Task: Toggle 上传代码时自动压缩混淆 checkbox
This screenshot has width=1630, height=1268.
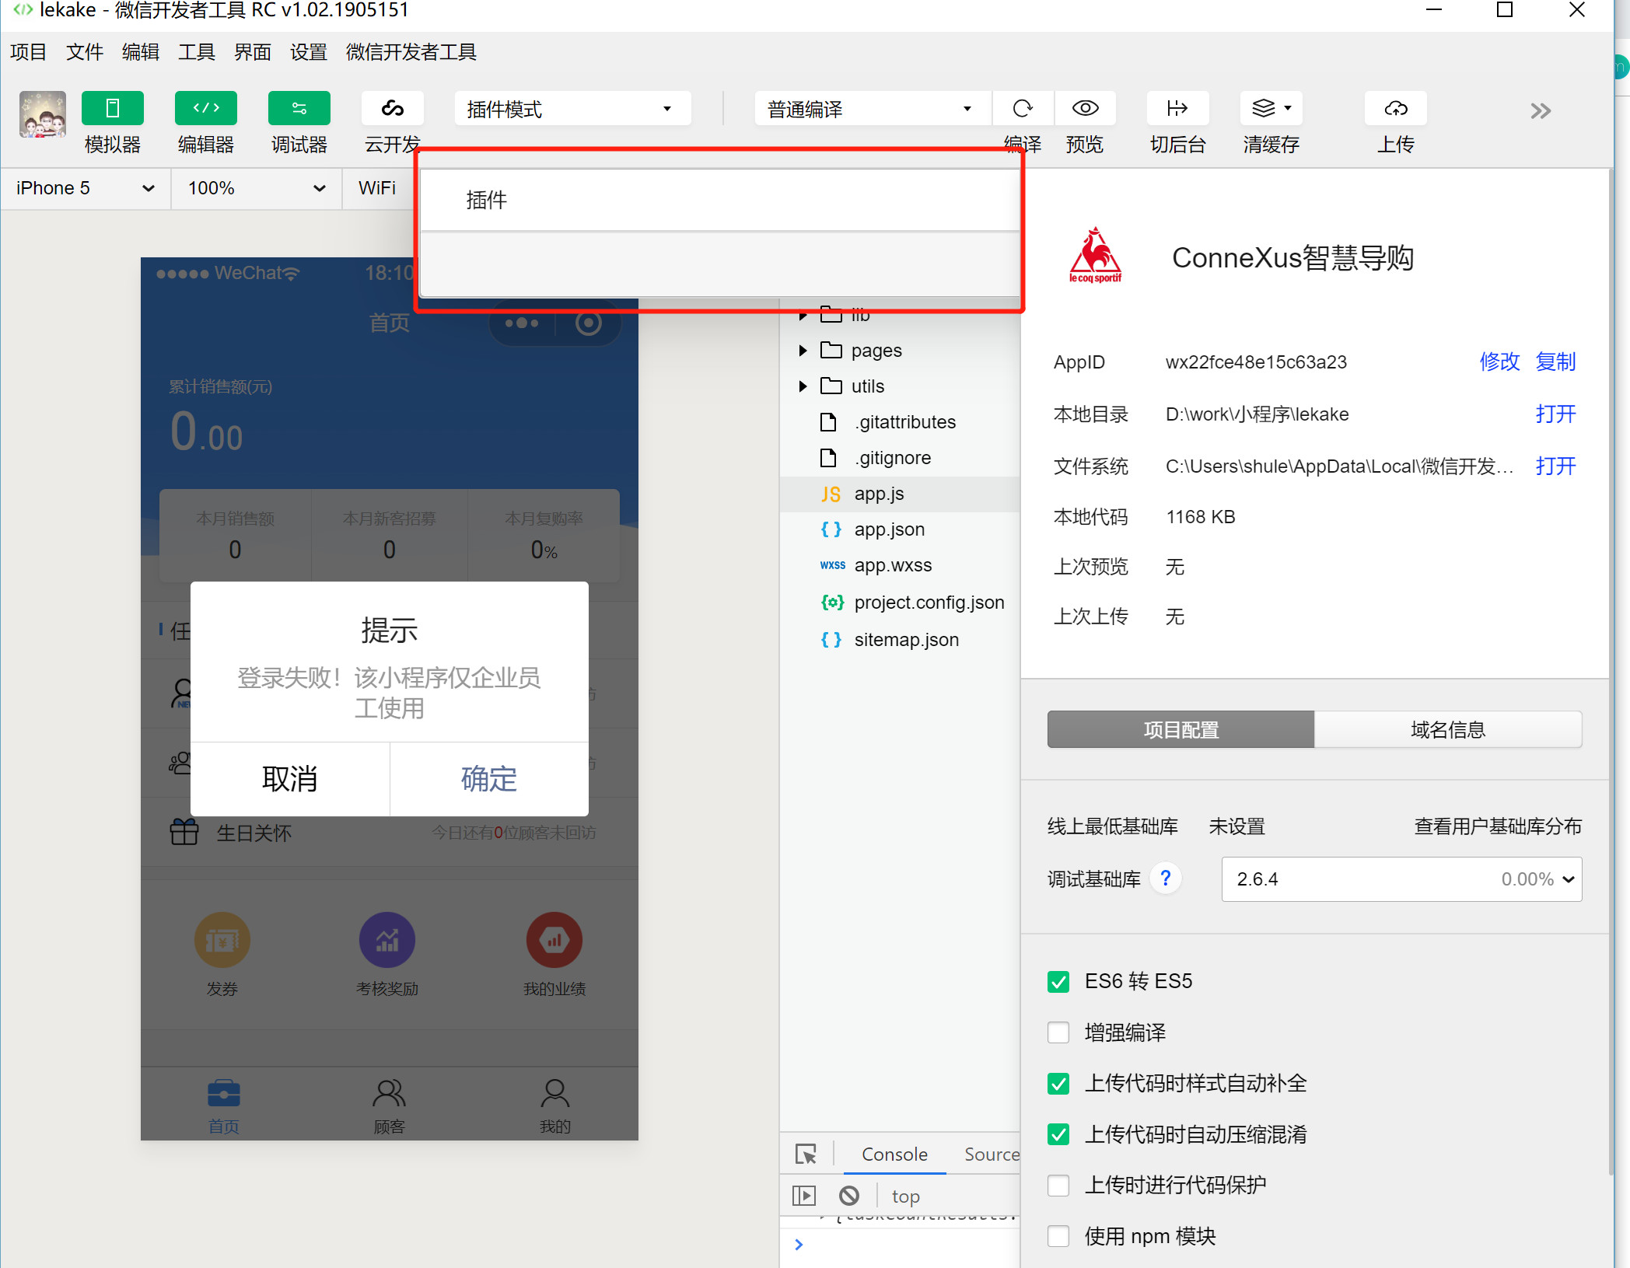Action: click(1058, 1134)
